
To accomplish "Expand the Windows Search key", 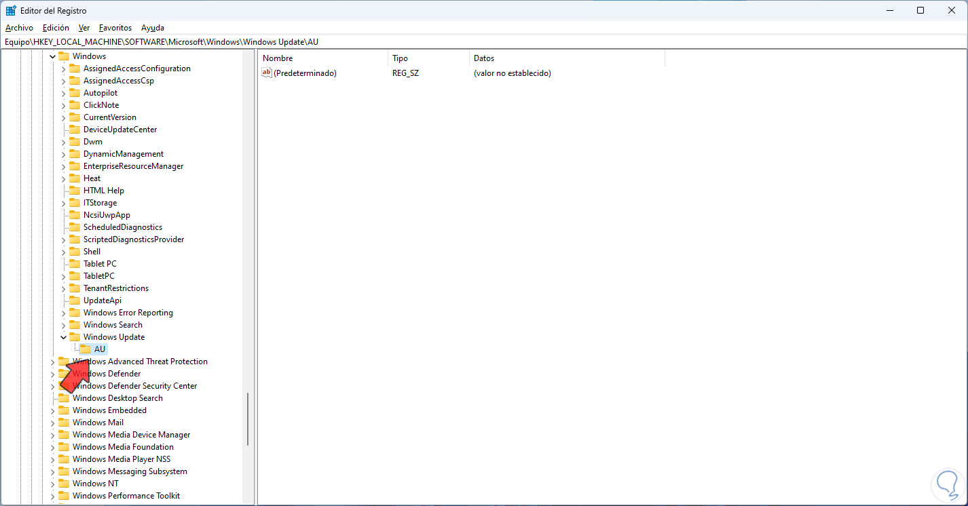I will click(x=64, y=325).
